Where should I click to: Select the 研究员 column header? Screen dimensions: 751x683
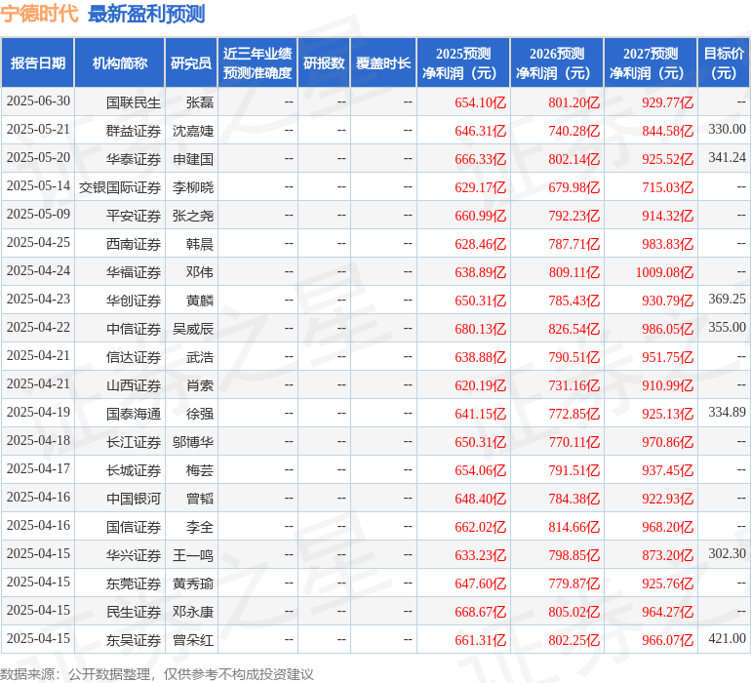tap(191, 62)
